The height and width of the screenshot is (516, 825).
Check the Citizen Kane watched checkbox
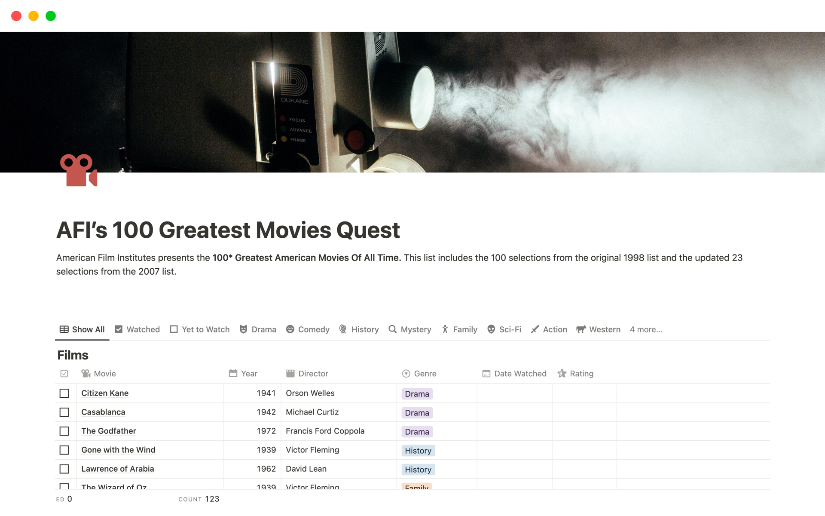pos(64,393)
